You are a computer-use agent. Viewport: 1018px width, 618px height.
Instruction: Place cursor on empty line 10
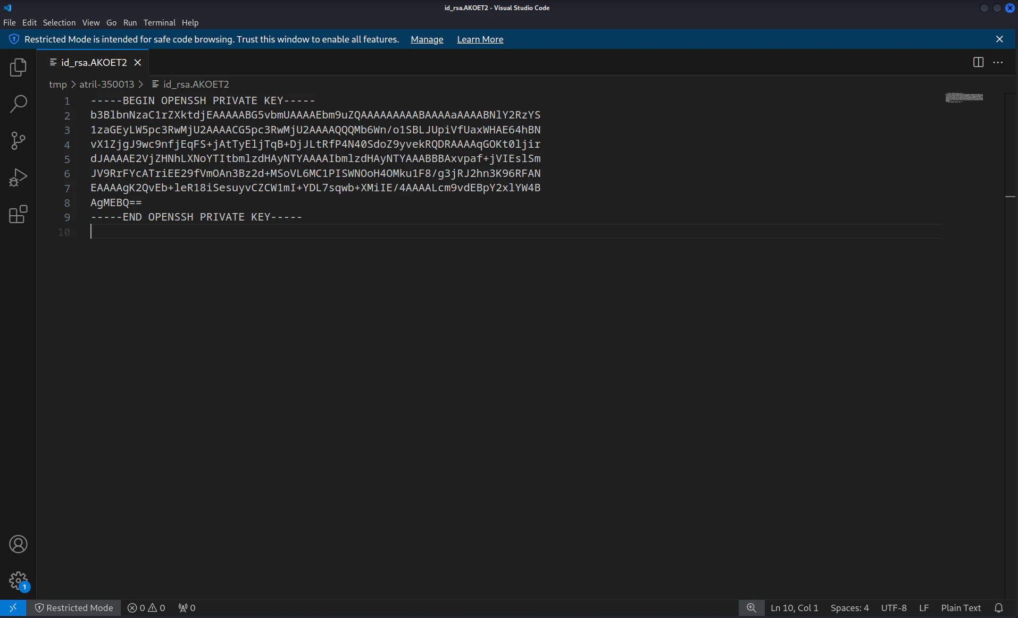(516, 232)
